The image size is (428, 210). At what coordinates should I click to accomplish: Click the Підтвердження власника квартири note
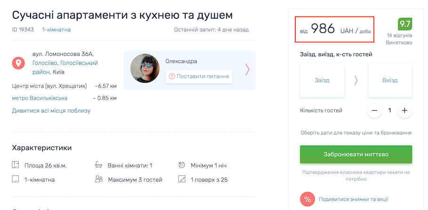pos(356,176)
